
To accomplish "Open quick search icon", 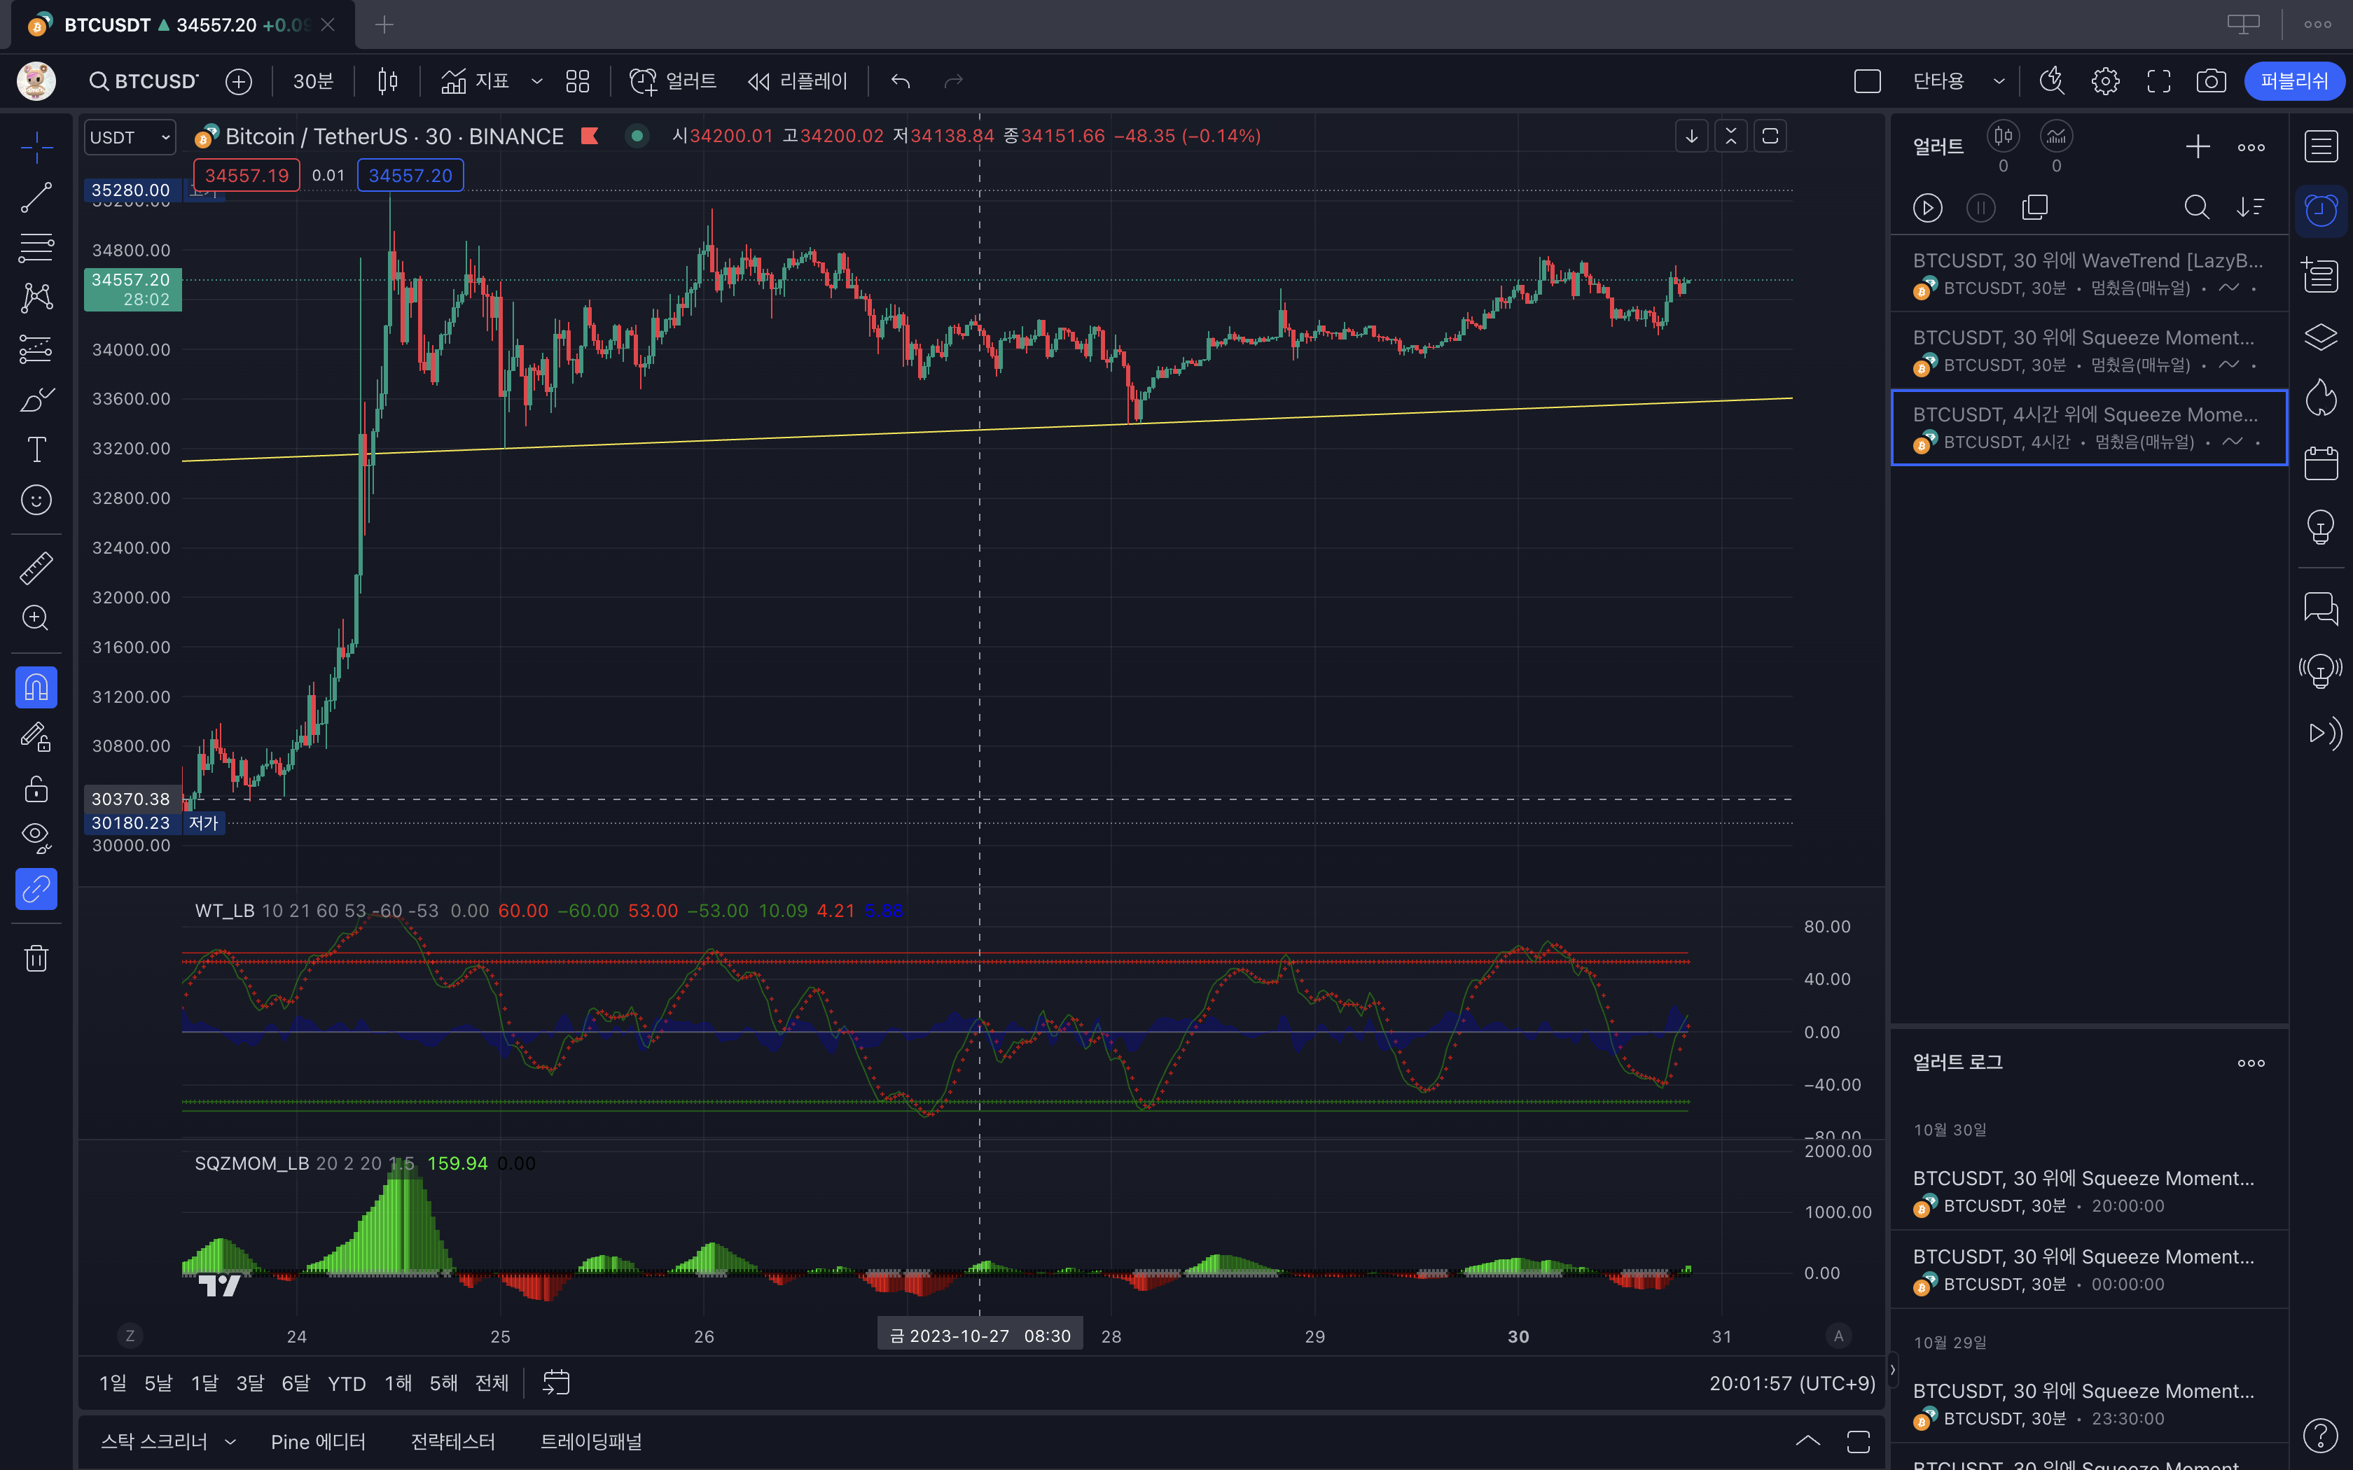I will pos(2052,80).
